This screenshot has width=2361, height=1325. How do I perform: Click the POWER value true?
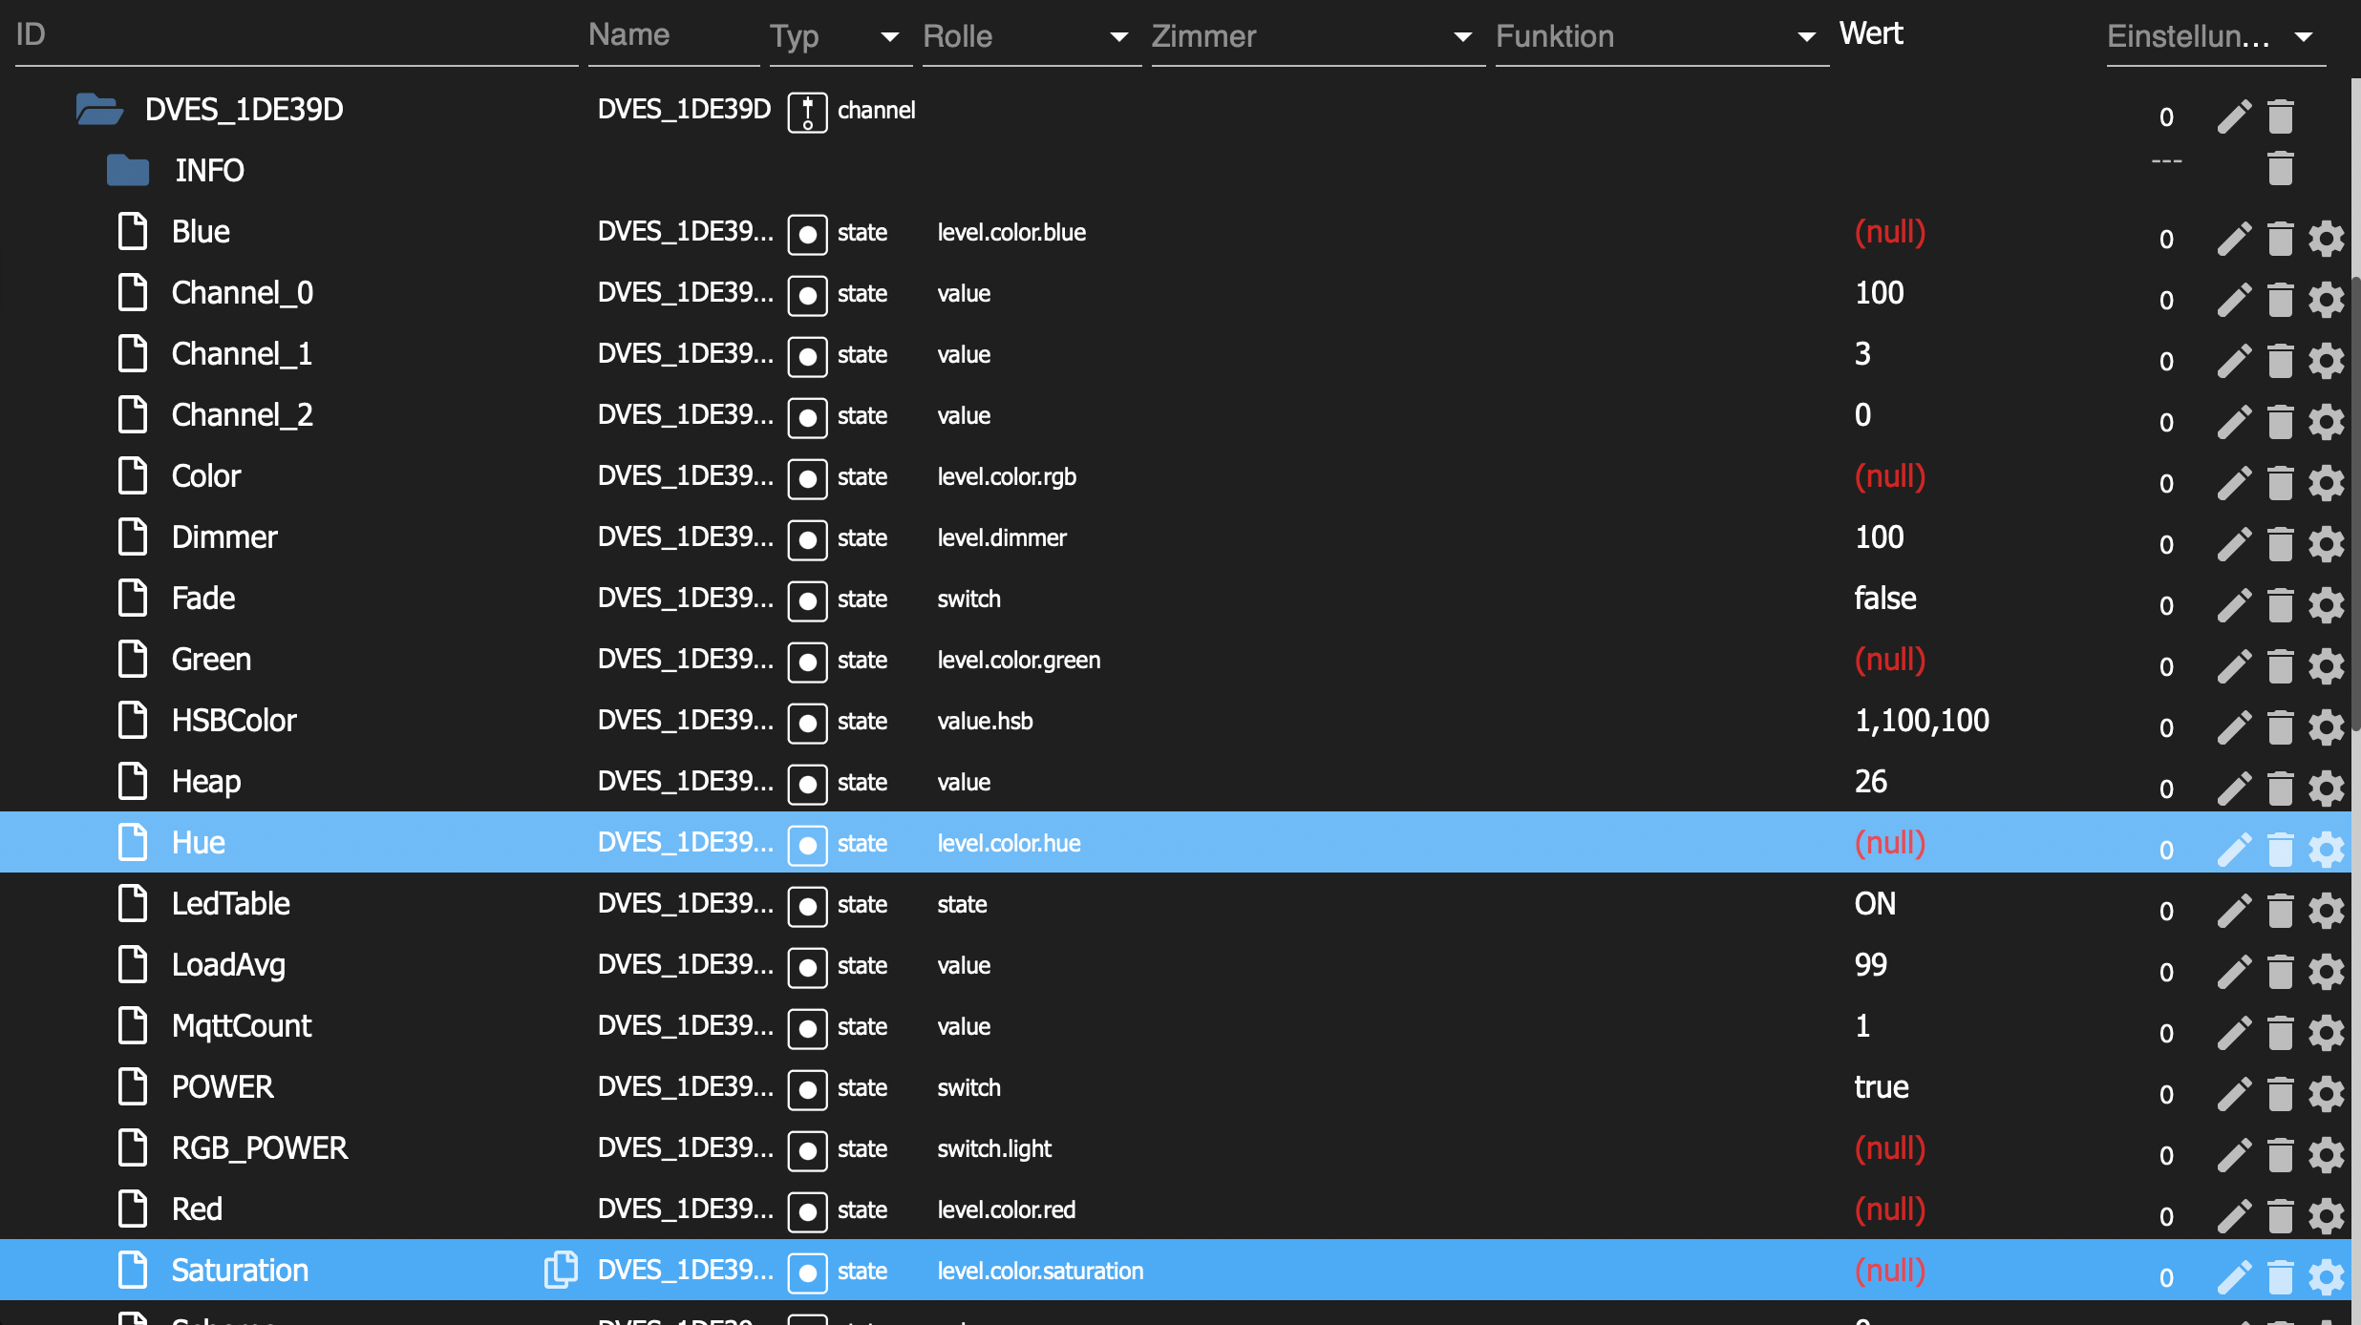(x=1881, y=1087)
